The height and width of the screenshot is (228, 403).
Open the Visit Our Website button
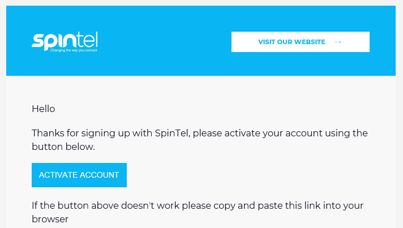(301, 42)
